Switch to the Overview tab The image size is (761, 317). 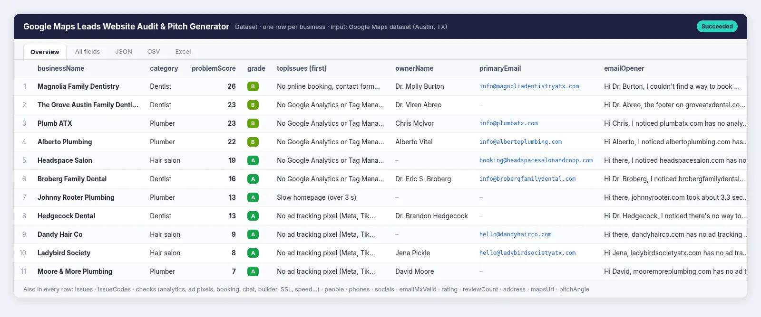coord(45,52)
